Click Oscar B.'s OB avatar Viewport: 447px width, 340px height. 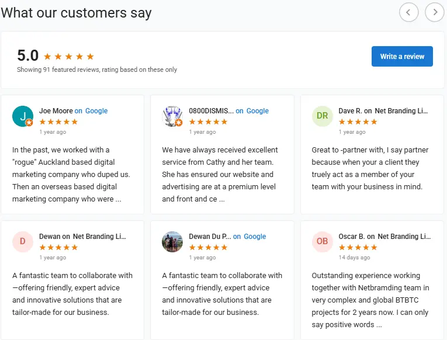point(322,241)
